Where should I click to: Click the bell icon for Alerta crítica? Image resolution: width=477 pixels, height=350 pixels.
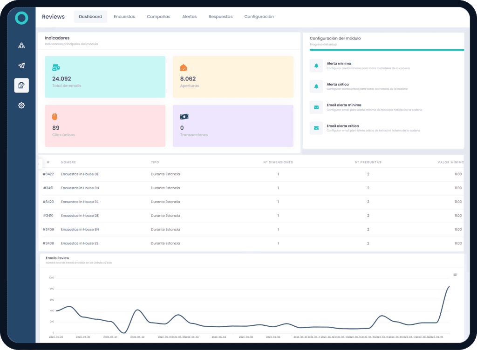pyautogui.click(x=316, y=86)
